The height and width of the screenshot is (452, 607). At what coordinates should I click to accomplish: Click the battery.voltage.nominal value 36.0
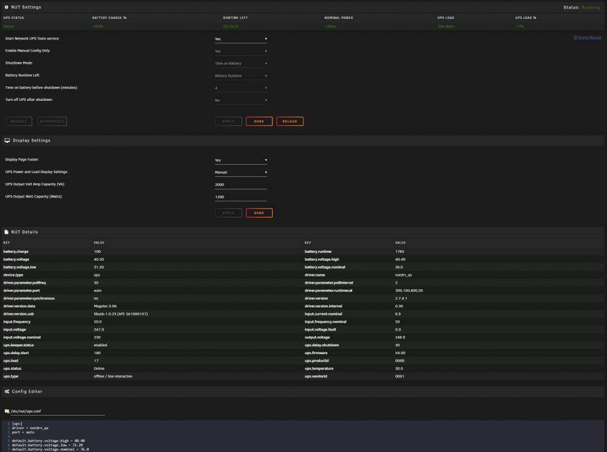point(399,267)
